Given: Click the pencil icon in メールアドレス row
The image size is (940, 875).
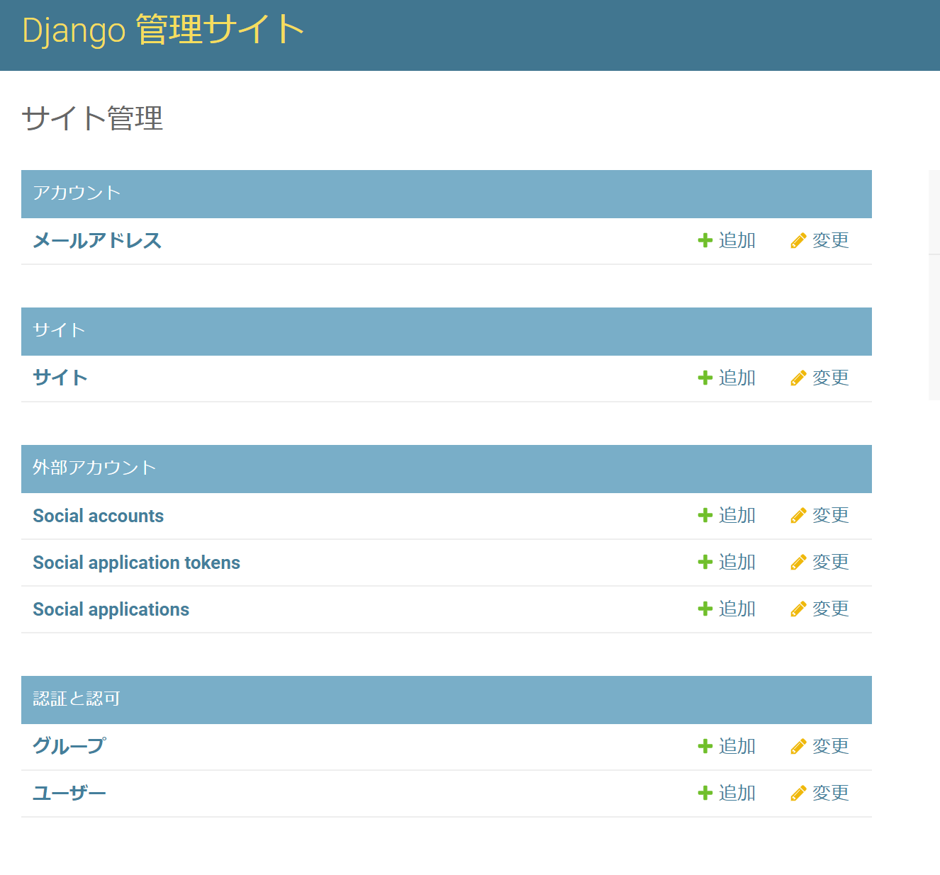Looking at the screenshot, I should (798, 241).
